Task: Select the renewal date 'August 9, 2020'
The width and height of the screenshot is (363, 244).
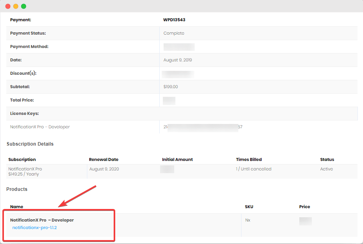Action: (x=104, y=169)
